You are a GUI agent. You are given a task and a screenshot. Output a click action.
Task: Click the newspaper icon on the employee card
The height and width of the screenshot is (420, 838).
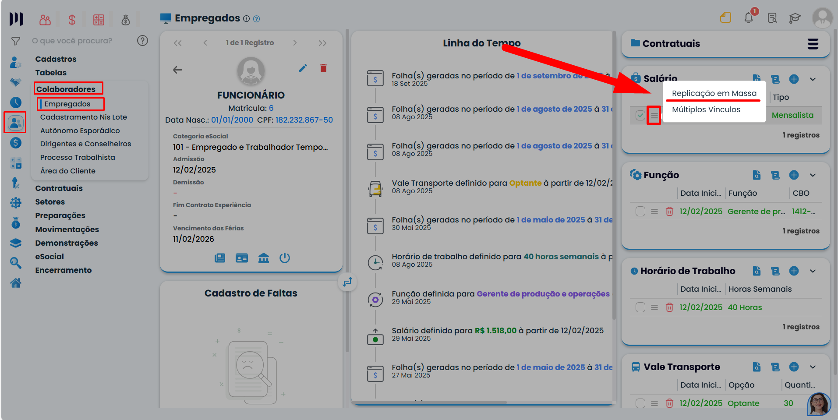tap(220, 258)
